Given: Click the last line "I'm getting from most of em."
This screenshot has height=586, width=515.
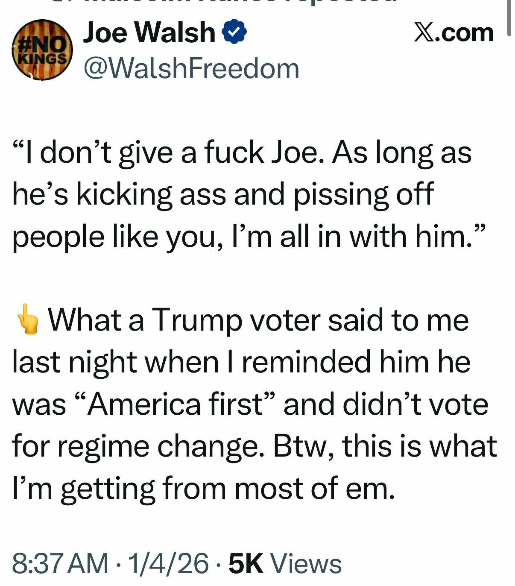Looking at the screenshot, I should (203, 488).
